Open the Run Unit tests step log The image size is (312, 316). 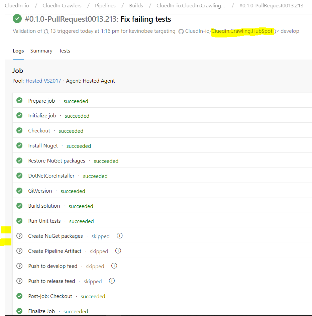coord(162,221)
